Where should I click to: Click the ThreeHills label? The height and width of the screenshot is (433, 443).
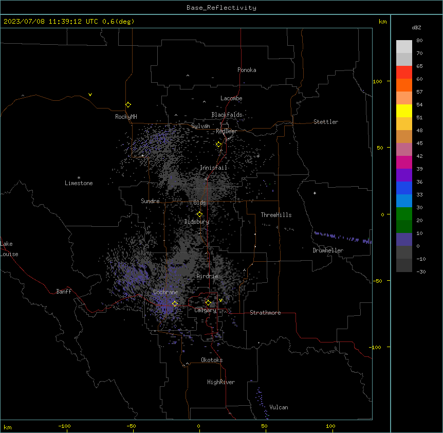[x=276, y=215]
